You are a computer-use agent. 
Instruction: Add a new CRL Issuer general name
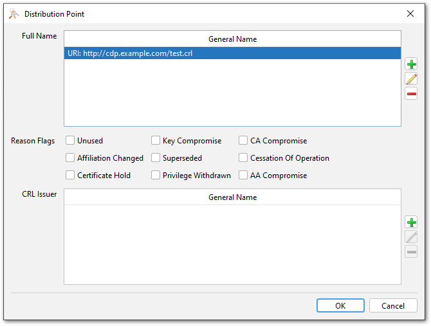pyautogui.click(x=411, y=222)
